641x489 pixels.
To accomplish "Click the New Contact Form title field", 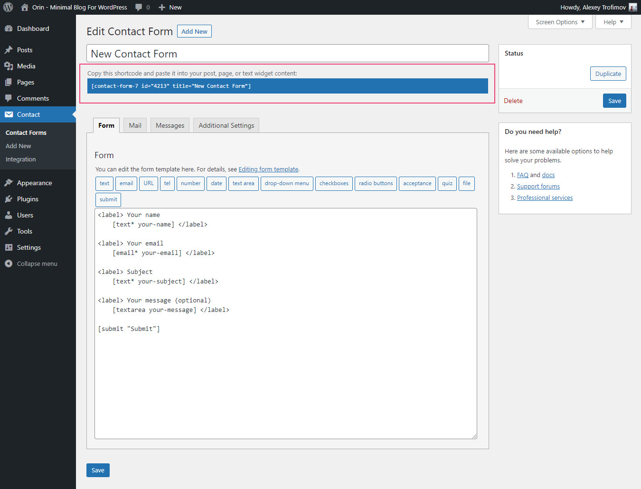I will (287, 53).
